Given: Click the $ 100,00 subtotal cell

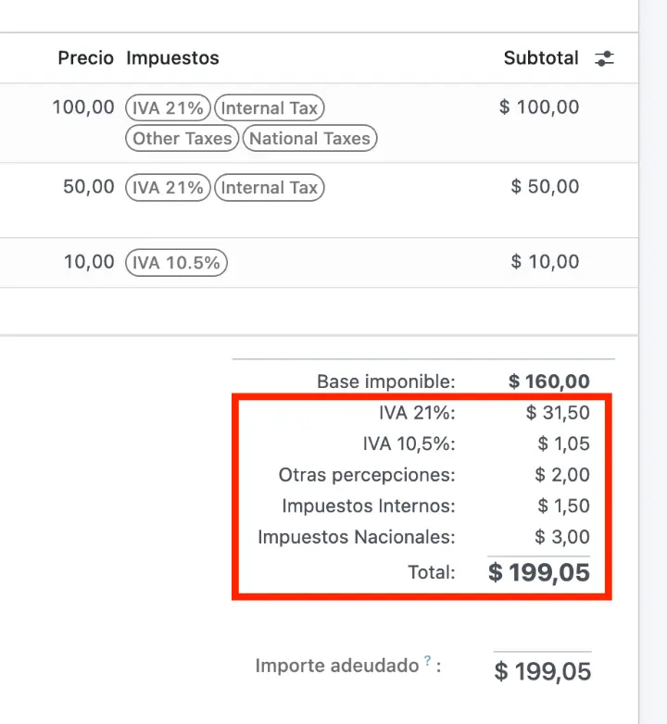Looking at the screenshot, I should click(x=539, y=107).
